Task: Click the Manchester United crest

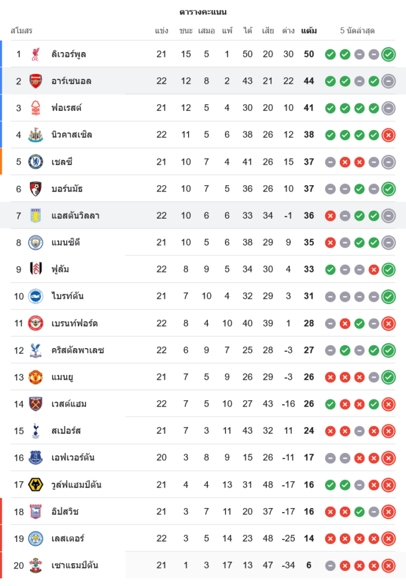Action: 36,377
